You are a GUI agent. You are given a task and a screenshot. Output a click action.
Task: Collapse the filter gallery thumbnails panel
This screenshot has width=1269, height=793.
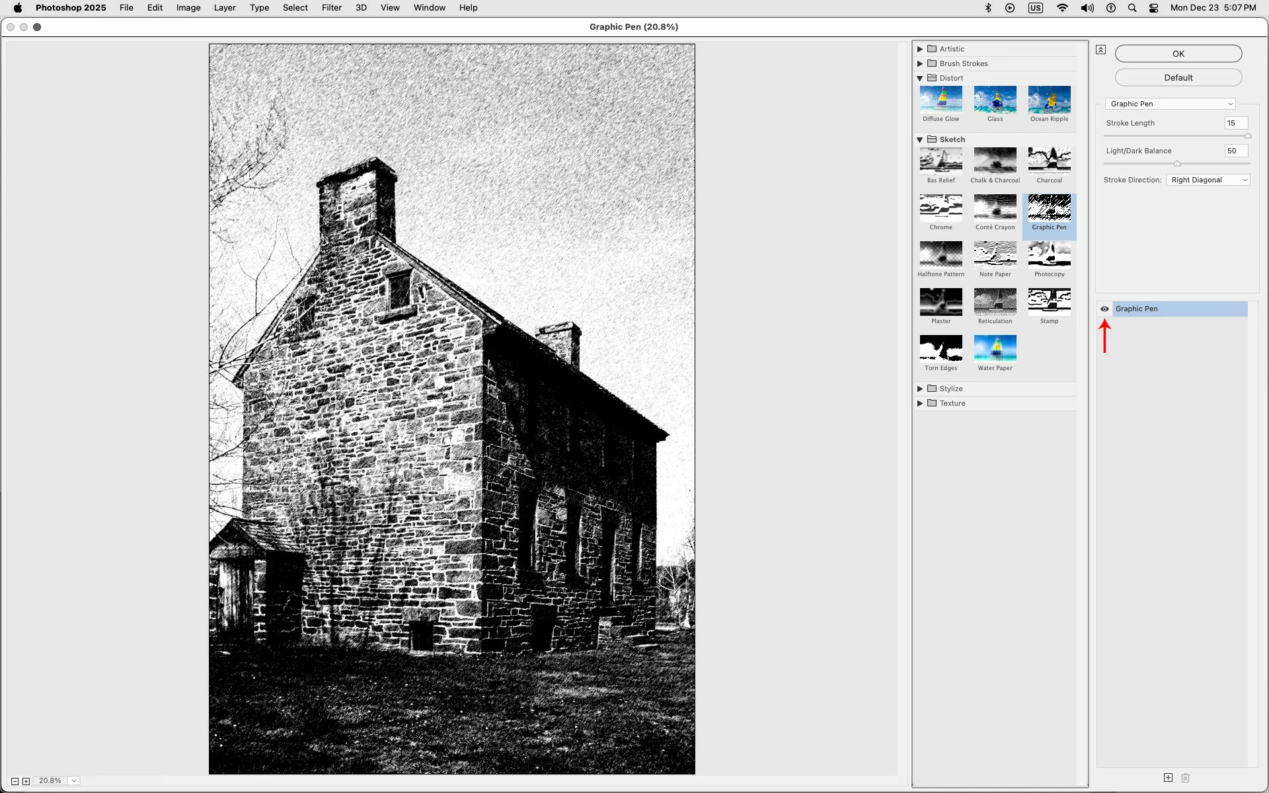pos(1100,50)
